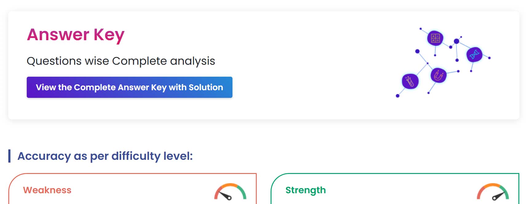Viewport: 531px width, 204px height.
Task: Select the Questions wise Complete analysis text
Action: [121, 61]
